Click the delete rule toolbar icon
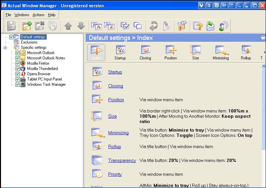The width and height of the screenshot is (266, 188). (x=40, y=26)
